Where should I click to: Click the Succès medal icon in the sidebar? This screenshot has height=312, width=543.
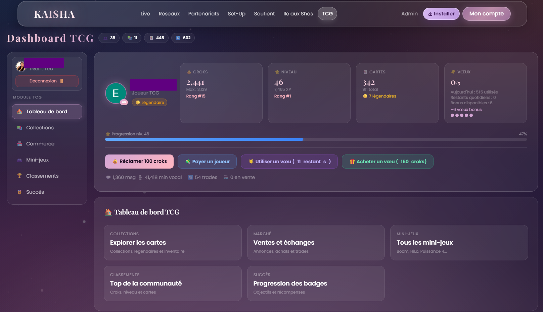click(19, 192)
